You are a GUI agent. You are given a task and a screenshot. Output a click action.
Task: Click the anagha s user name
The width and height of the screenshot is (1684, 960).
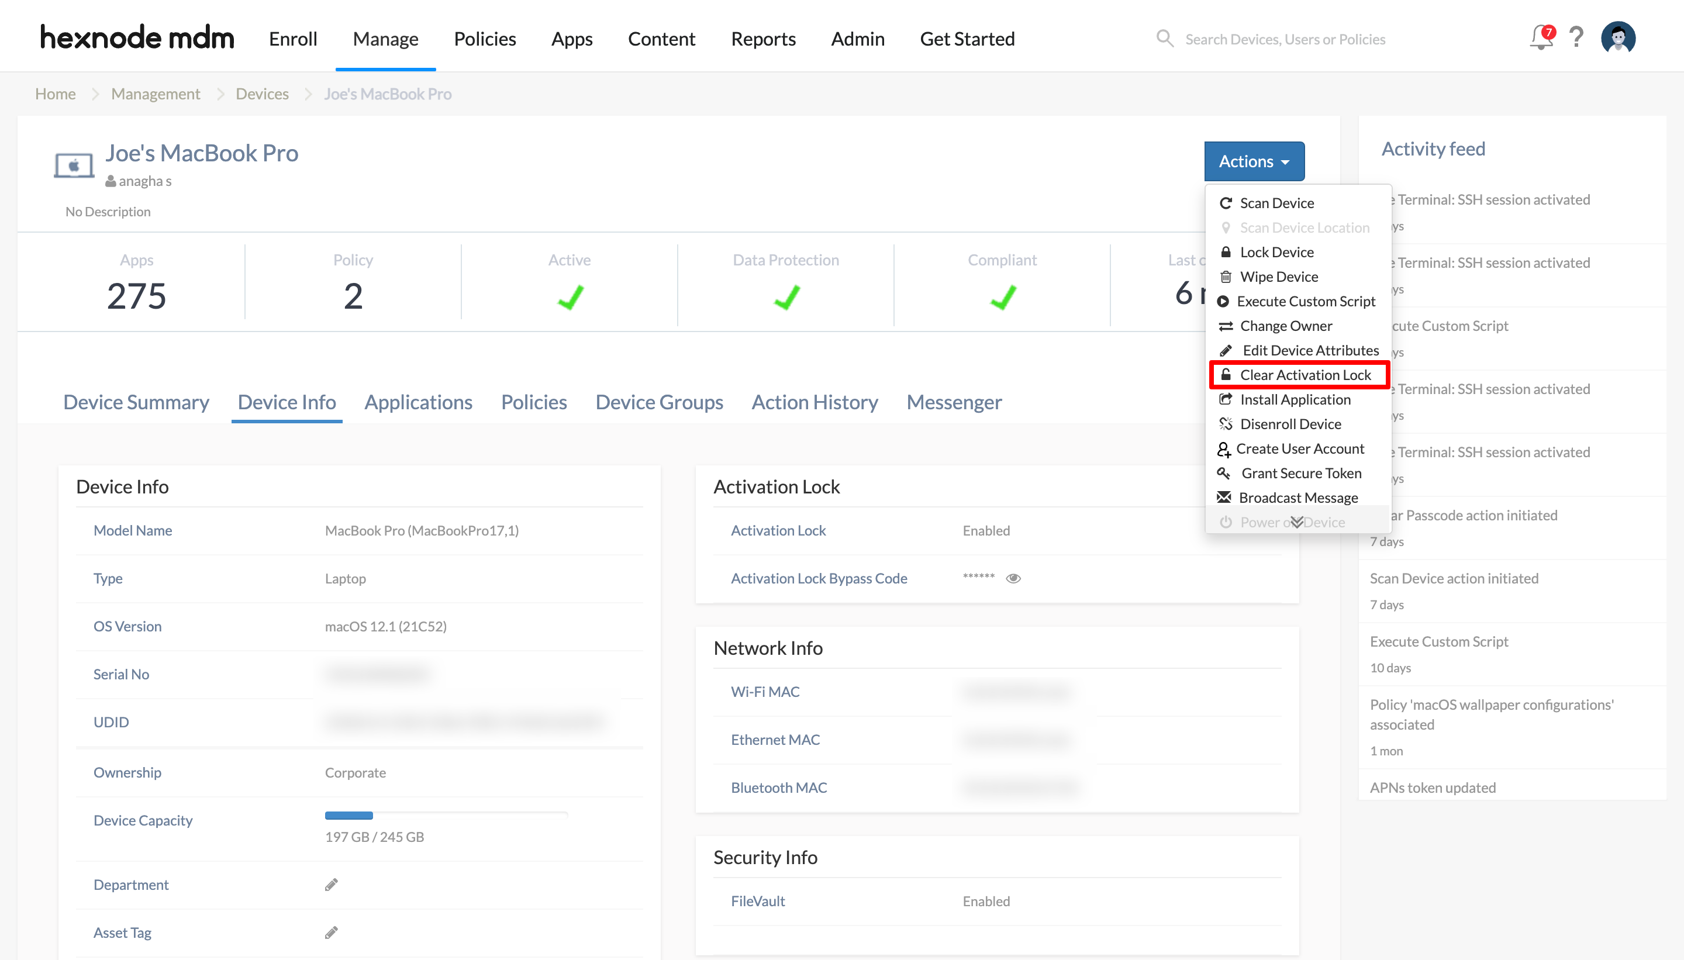[x=145, y=181]
